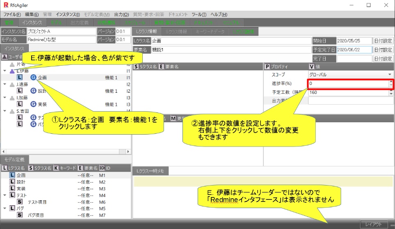The image size is (395, 229).
Task: Click the S icon beside バグ項目
Action: pos(20,215)
